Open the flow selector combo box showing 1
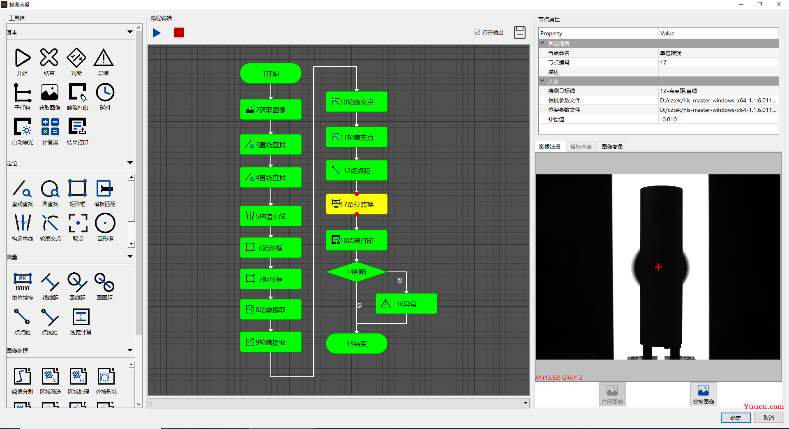Screen dimensions: 789x429 pos(339,403)
